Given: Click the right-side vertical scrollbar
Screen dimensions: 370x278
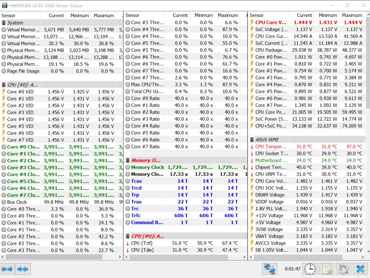Looking at the screenshot, I should 367,63.
